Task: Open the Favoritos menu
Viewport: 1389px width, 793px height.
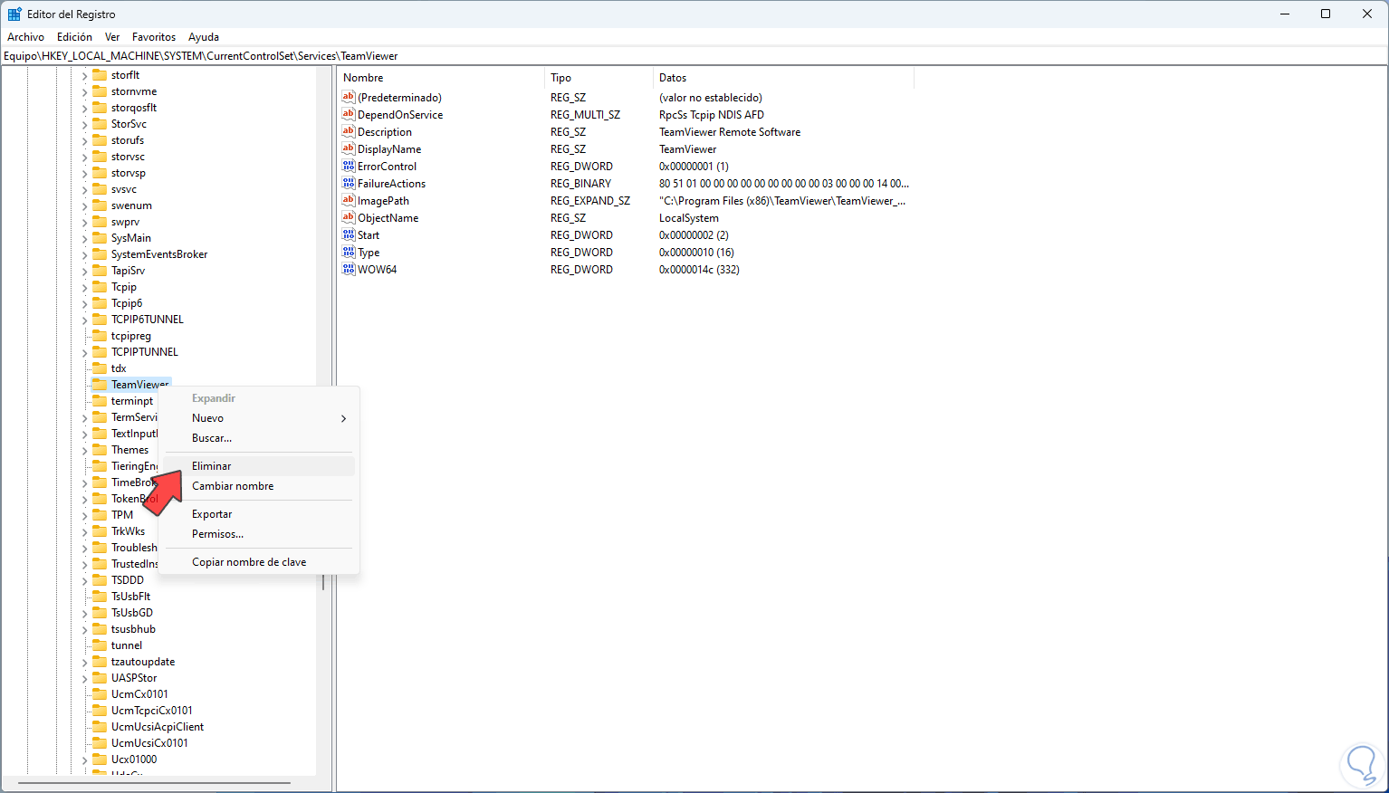Action: click(x=154, y=37)
